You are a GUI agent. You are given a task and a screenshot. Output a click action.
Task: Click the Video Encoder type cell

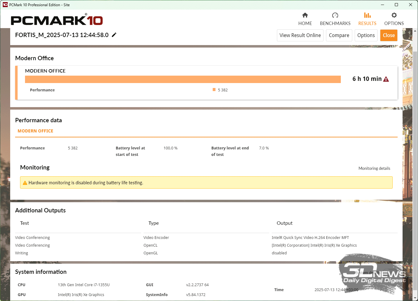(156, 238)
